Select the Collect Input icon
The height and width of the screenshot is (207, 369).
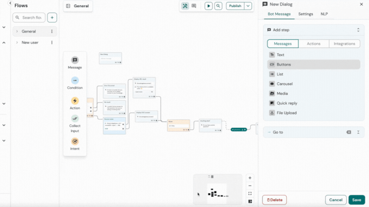pyautogui.click(x=75, y=118)
